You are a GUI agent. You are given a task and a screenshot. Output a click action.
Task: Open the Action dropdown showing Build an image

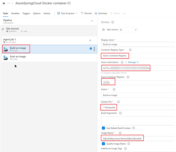[138, 95]
